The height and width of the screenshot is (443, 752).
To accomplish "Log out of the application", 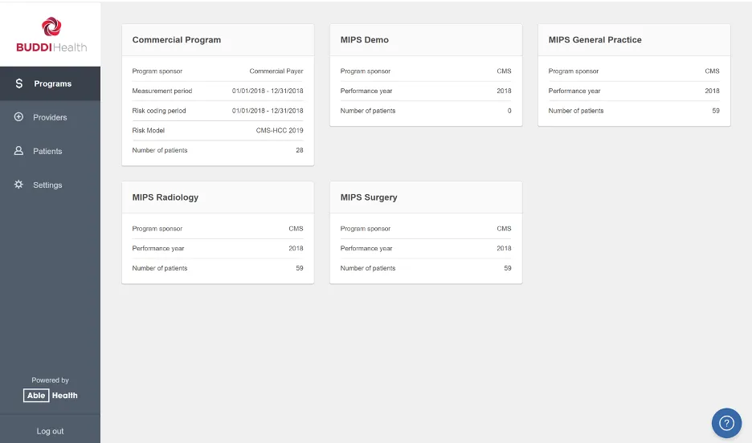I will click(x=50, y=431).
